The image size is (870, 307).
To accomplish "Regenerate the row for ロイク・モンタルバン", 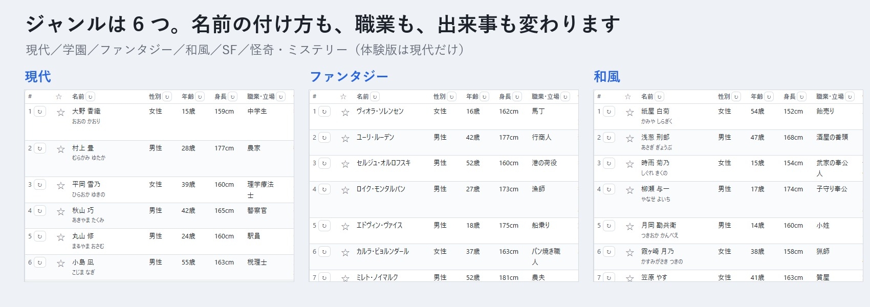I will click(x=324, y=189).
